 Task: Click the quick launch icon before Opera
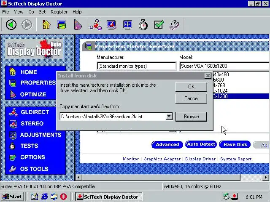pyautogui.click(x=54, y=197)
